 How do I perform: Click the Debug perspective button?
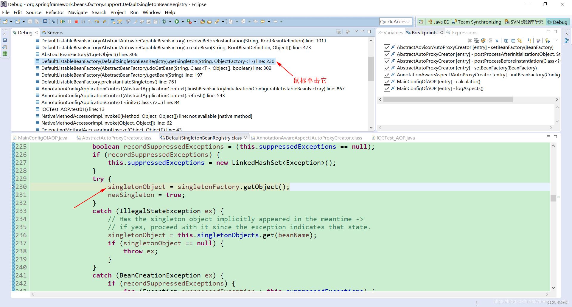tap(557, 22)
